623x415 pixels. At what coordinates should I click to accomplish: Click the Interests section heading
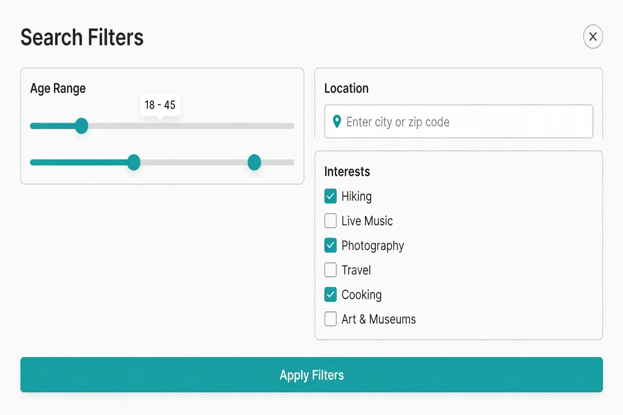pyautogui.click(x=347, y=171)
